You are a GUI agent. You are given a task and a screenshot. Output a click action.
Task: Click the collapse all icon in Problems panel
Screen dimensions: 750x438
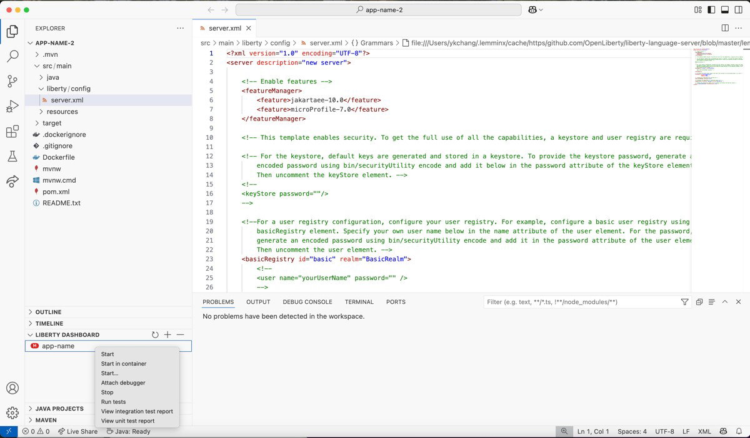(x=699, y=302)
